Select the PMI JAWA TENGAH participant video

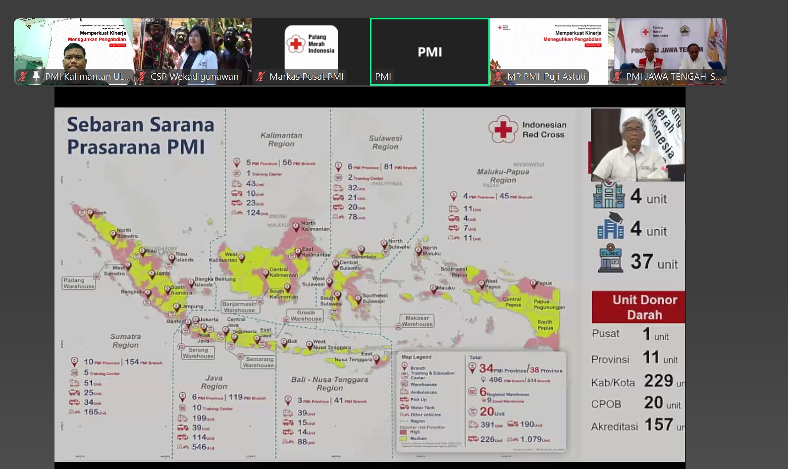(668, 47)
